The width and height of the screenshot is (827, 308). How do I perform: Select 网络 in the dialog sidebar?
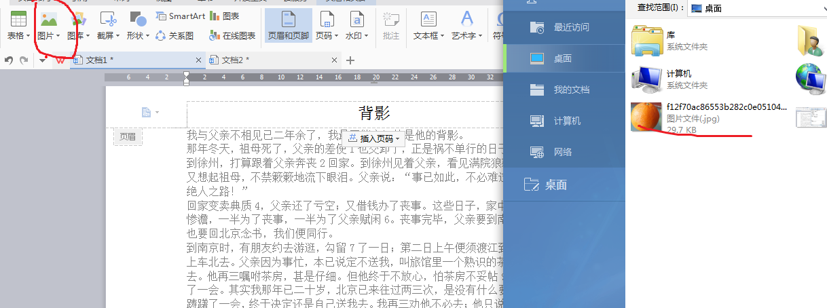tap(565, 152)
